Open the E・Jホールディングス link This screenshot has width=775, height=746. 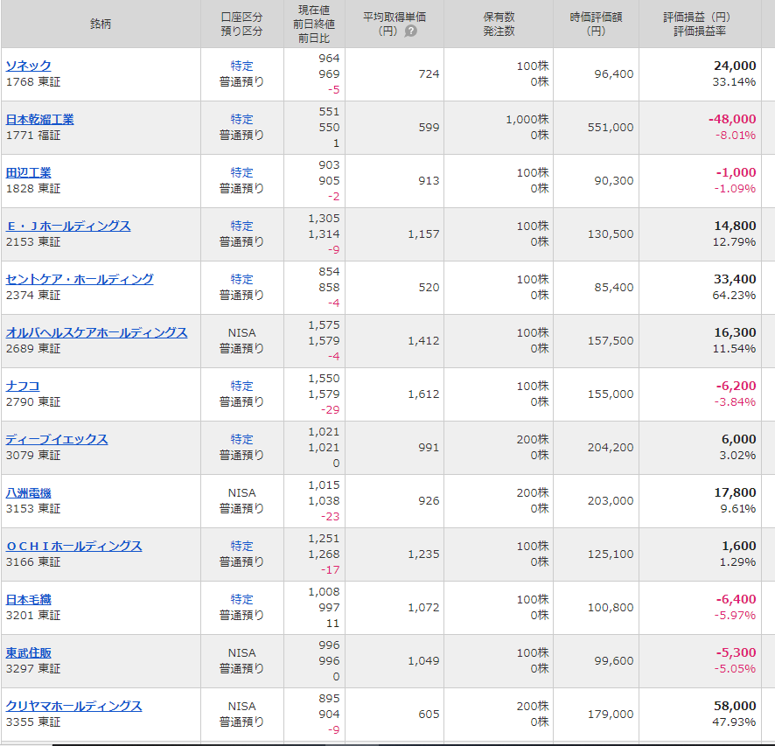(x=68, y=226)
